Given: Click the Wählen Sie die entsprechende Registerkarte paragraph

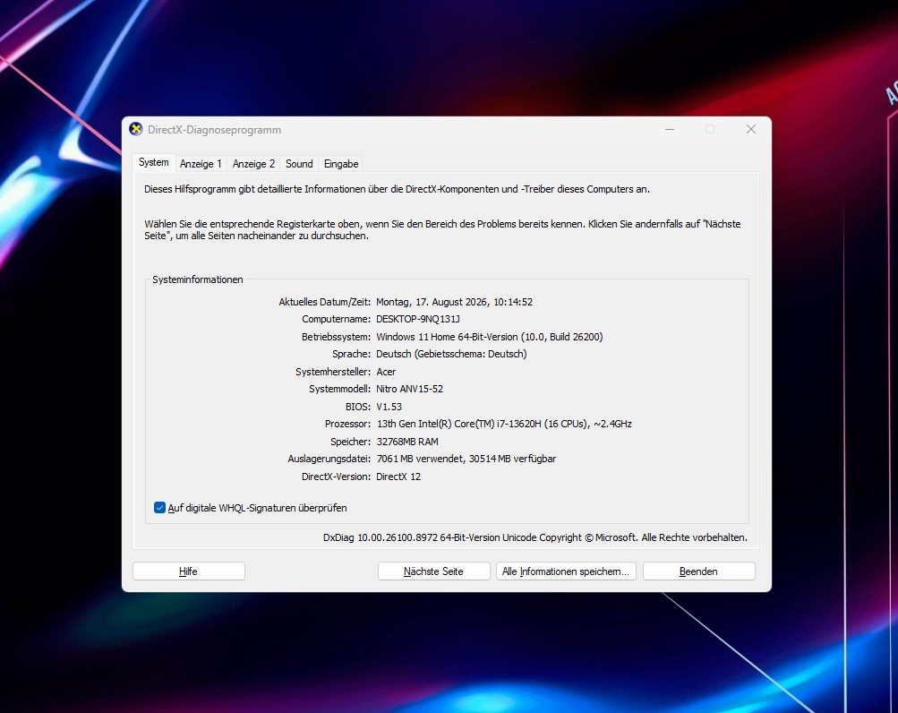Looking at the screenshot, I should (x=442, y=230).
